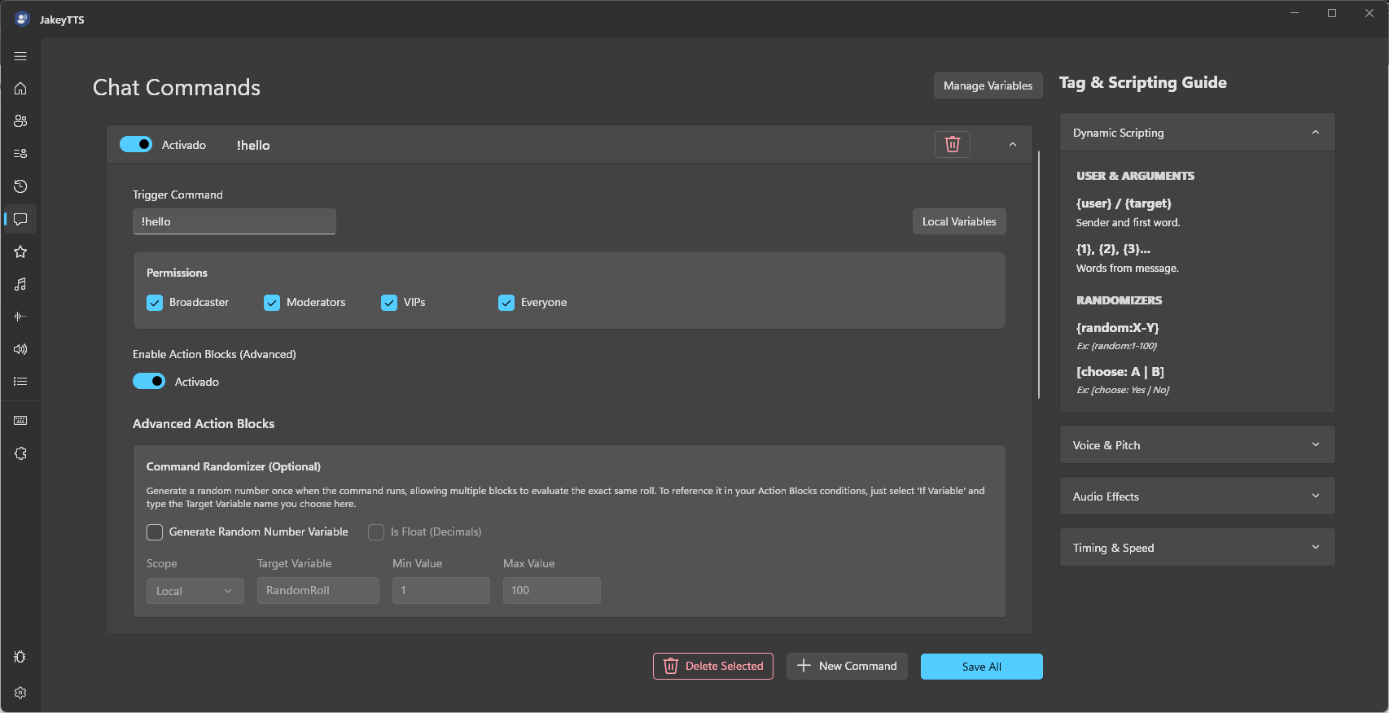Screen dimensions: 1389x713
Task: Open the favorites star sidebar icon
Action: click(x=20, y=252)
